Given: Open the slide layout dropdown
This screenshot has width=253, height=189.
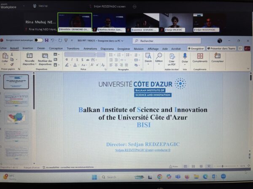Looking at the screenshot, I should coord(57,55).
